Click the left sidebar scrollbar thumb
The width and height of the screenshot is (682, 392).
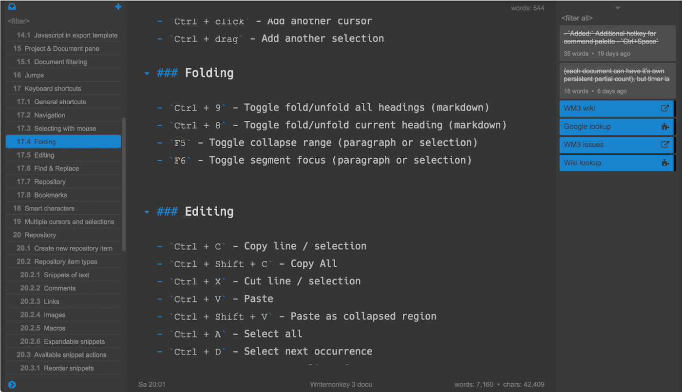point(124,184)
